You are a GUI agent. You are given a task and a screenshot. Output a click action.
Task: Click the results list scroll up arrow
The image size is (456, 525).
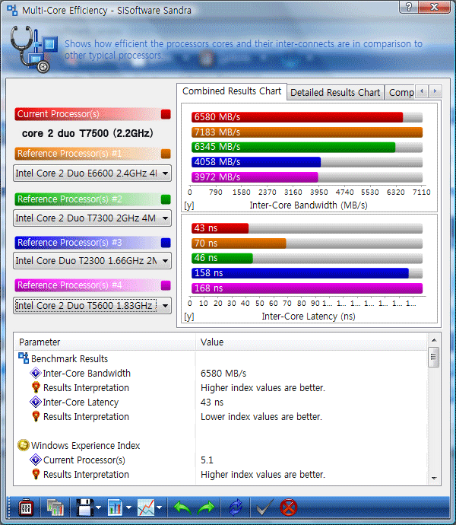tap(434, 340)
